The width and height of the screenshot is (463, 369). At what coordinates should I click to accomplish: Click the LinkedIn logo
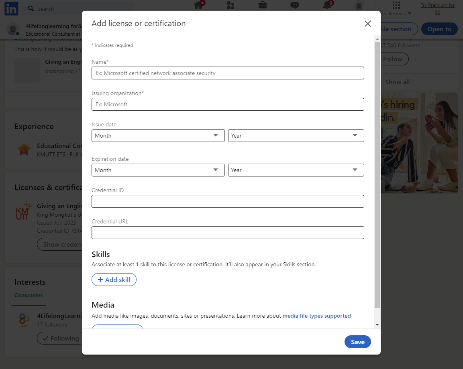pyautogui.click(x=11, y=8)
